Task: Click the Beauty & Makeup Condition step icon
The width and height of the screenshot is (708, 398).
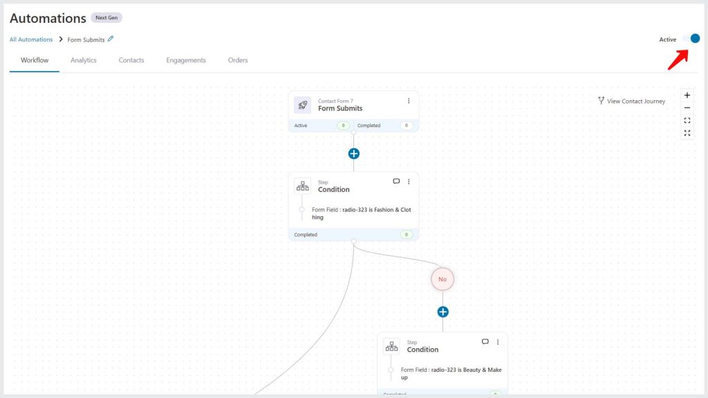Action: point(391,346)
